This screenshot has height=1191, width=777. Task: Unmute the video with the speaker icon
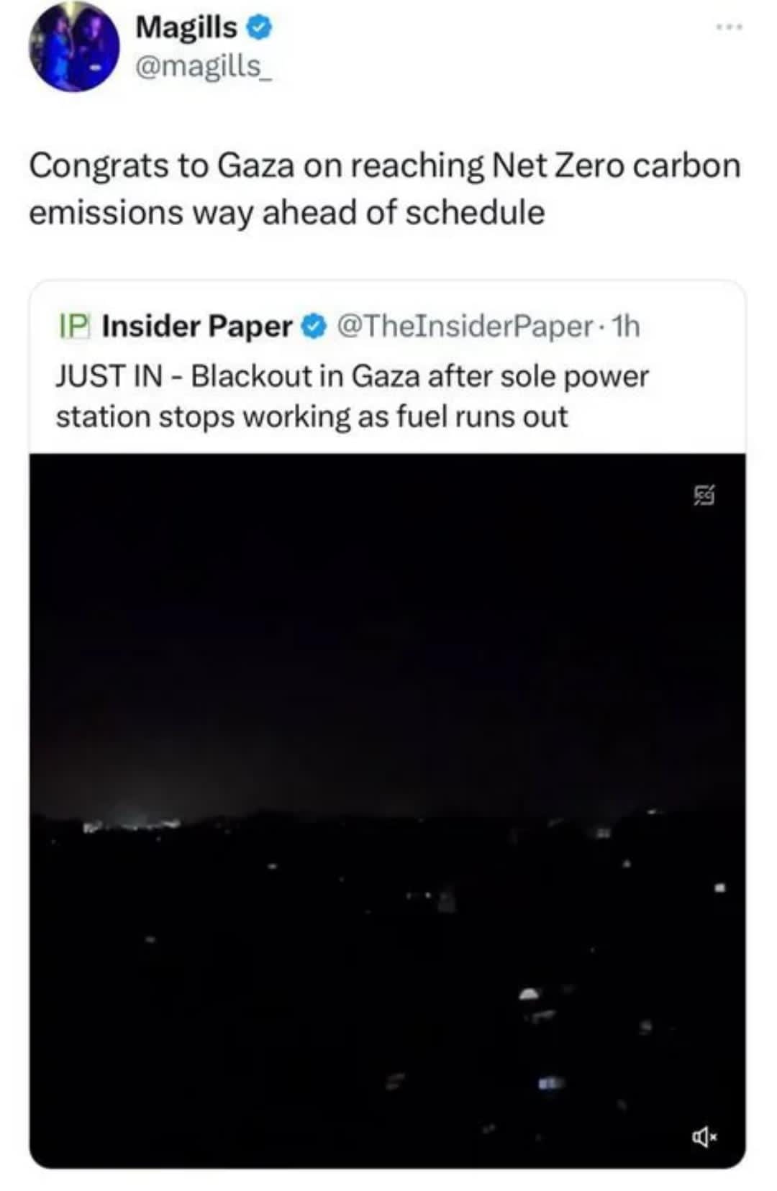(704, 1136)
